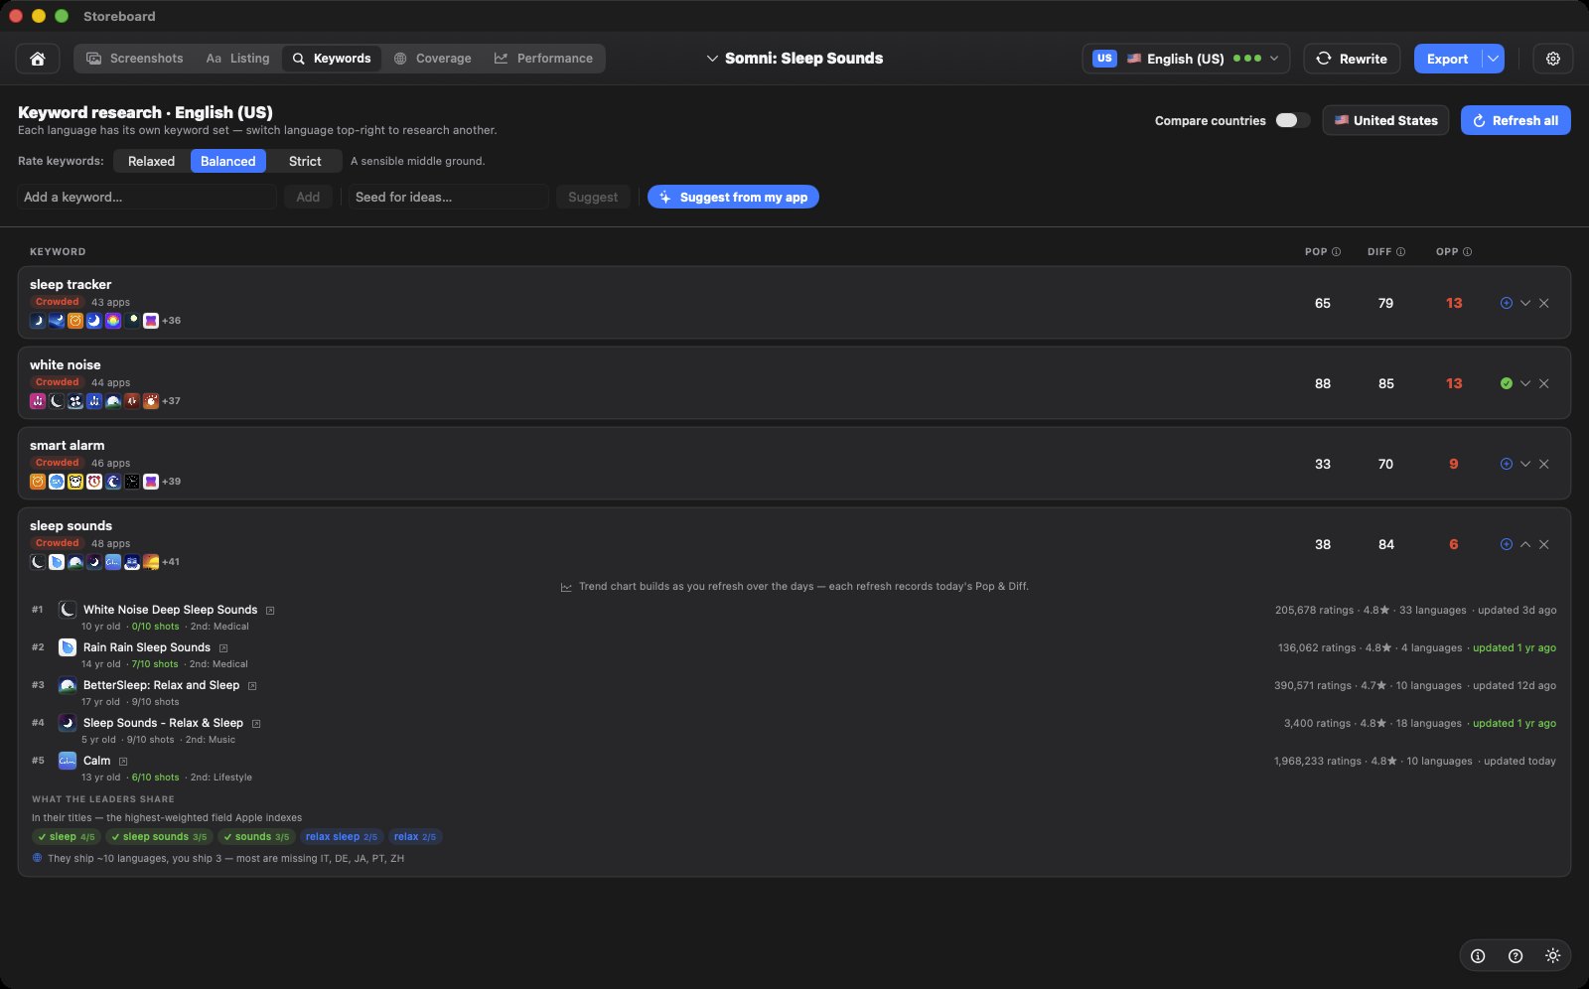Open the gear settings button in toolbar
The width and height of the screenshot is (1589, 989).
(1553, 59)
